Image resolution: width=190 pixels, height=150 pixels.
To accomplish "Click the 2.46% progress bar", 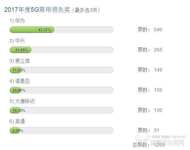I will (x=61, y=131).
